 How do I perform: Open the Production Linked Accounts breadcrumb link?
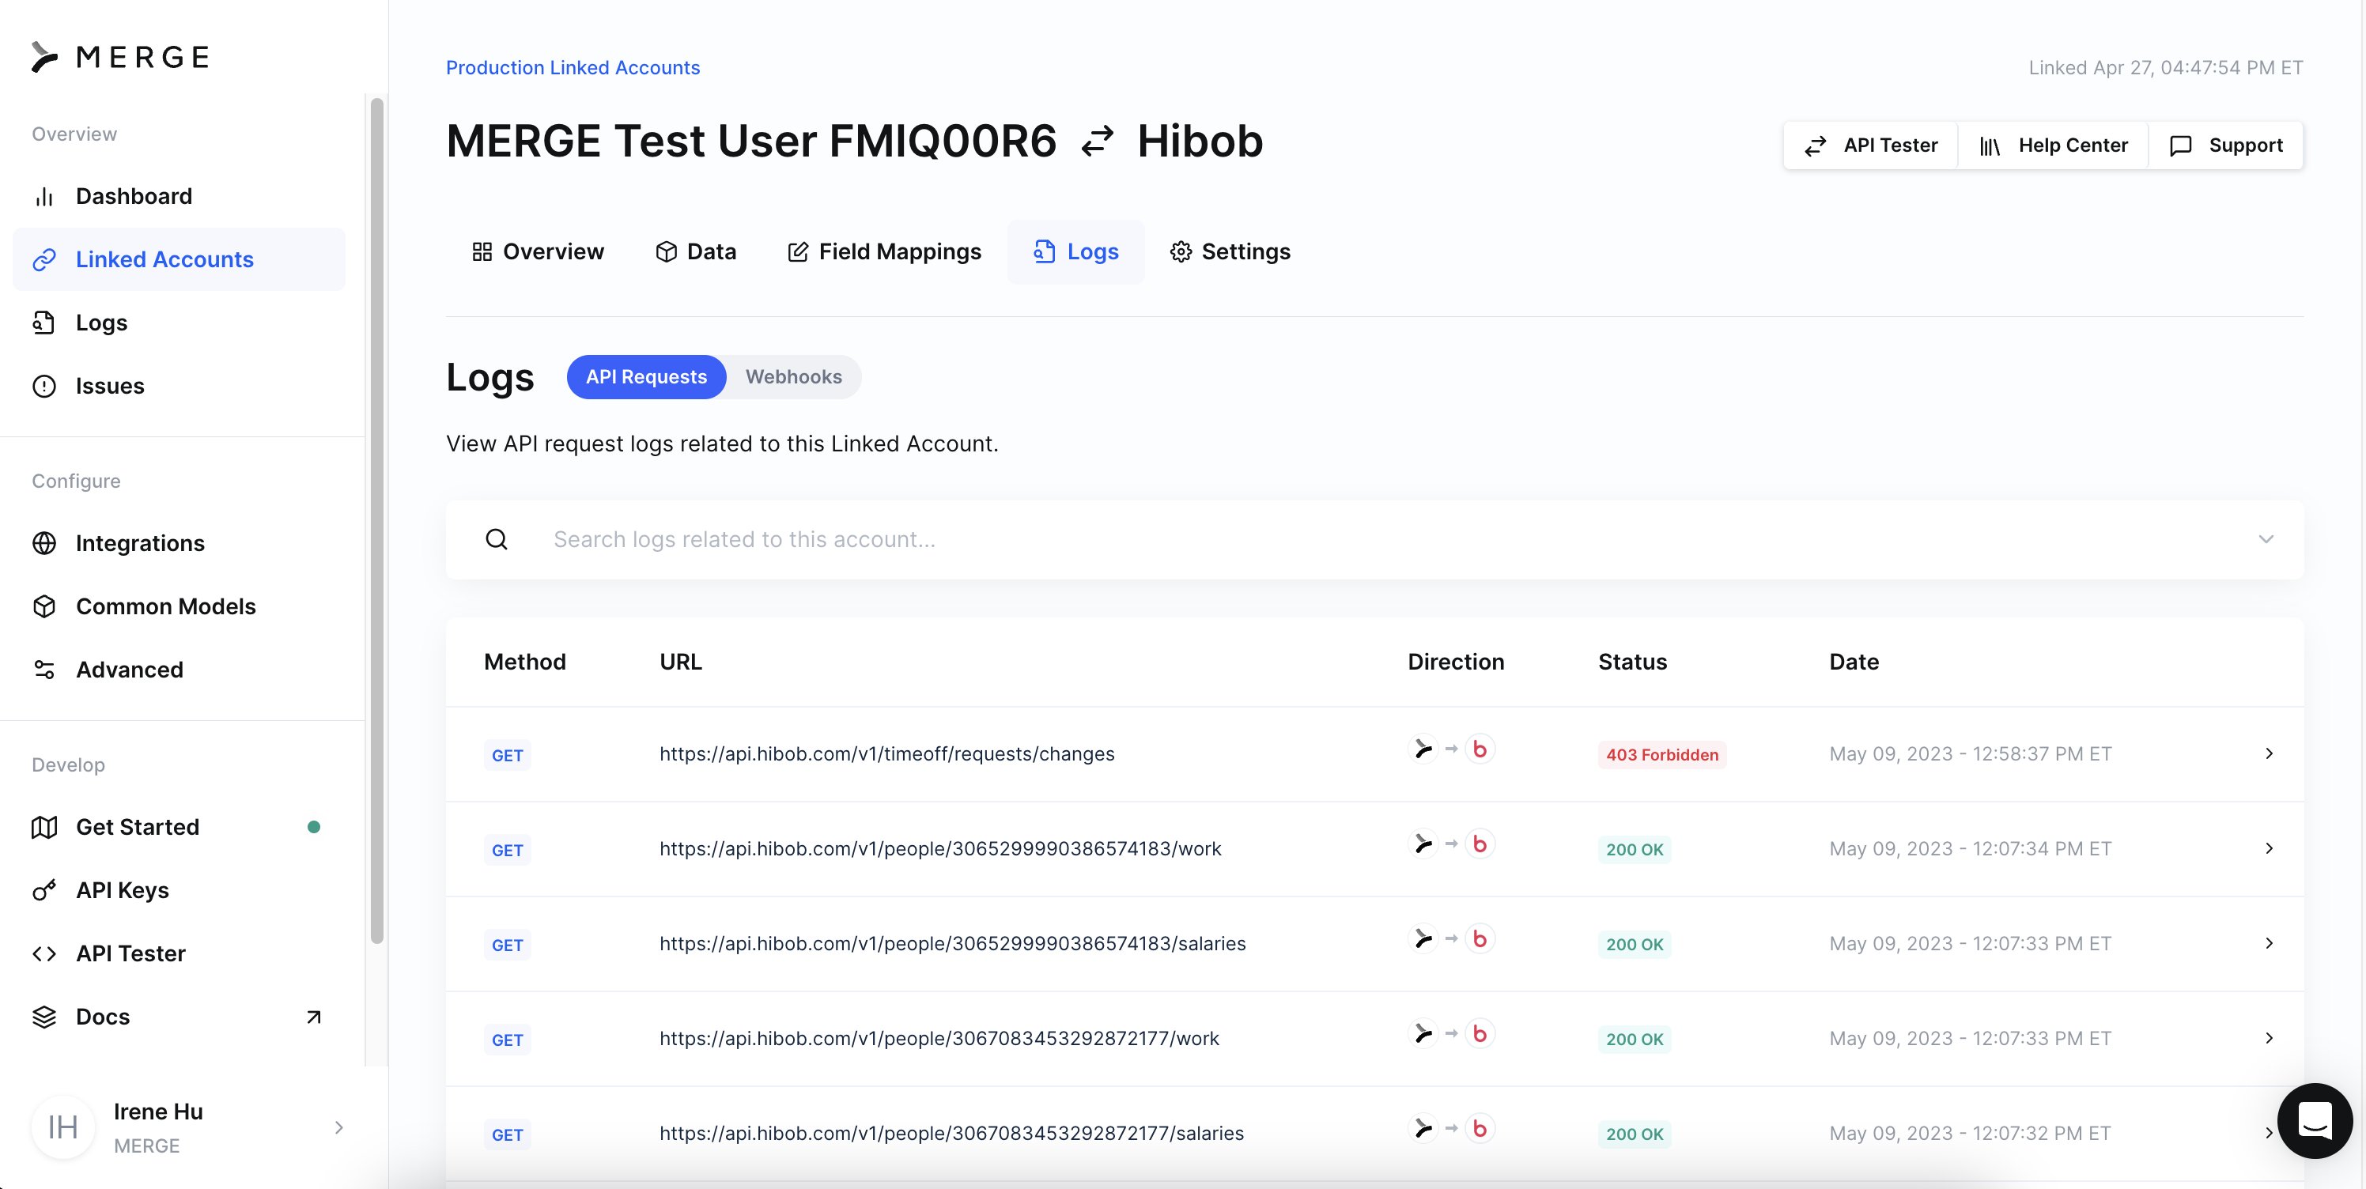[573, 67]
